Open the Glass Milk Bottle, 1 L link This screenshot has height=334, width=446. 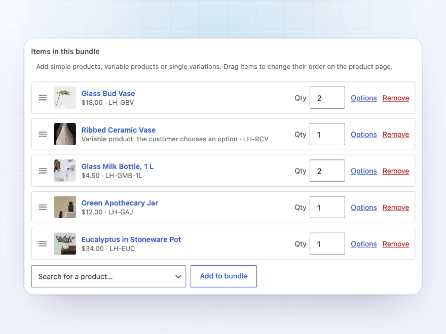118,166
